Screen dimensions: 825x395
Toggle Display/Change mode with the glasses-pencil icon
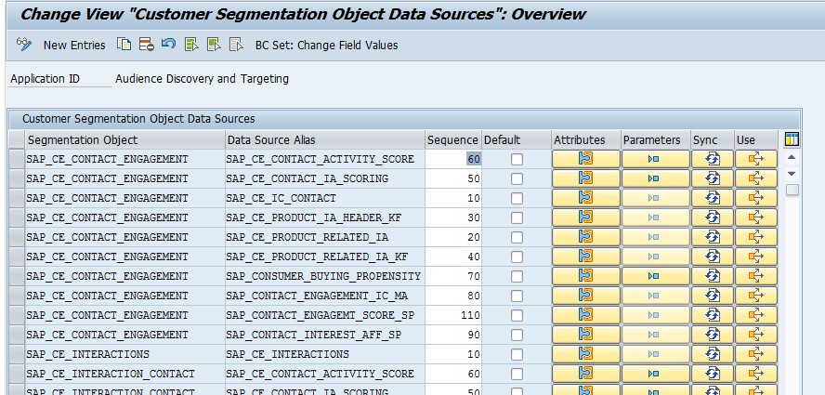[x=24, y=45]
